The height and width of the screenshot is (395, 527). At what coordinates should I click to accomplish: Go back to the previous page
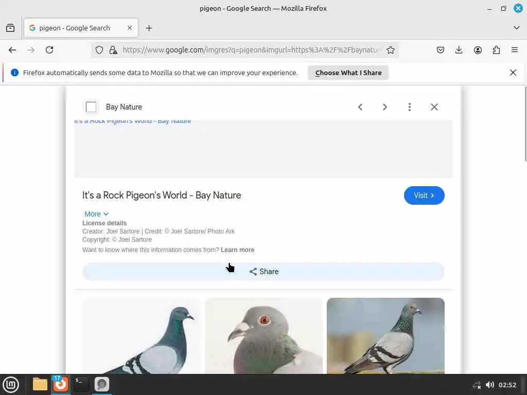click(x=12, y=50)
